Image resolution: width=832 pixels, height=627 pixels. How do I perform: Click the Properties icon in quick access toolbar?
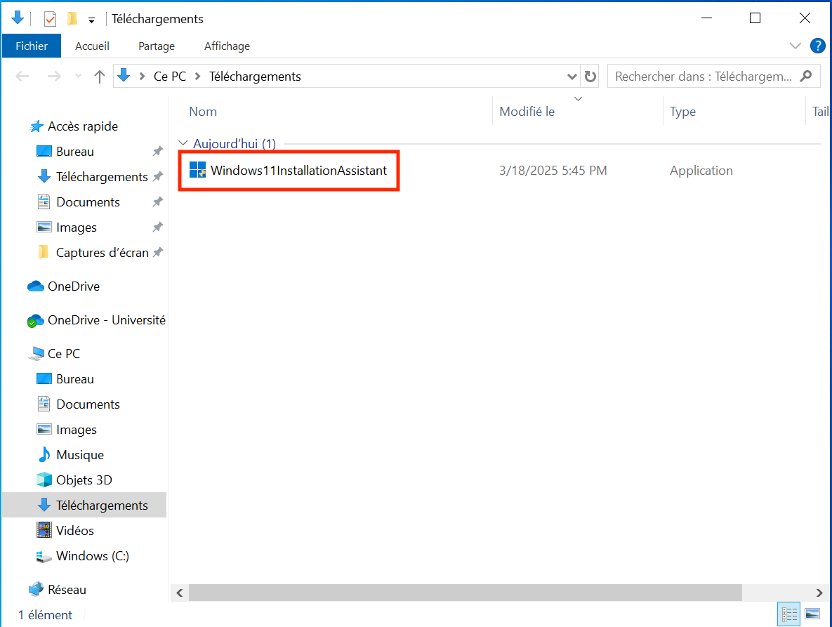[50, 19]
